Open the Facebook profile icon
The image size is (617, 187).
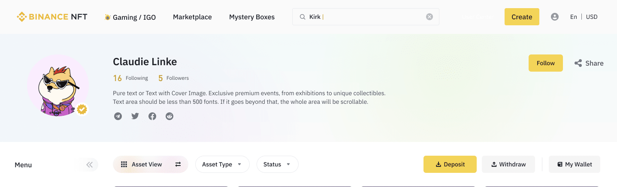[152, 116]
